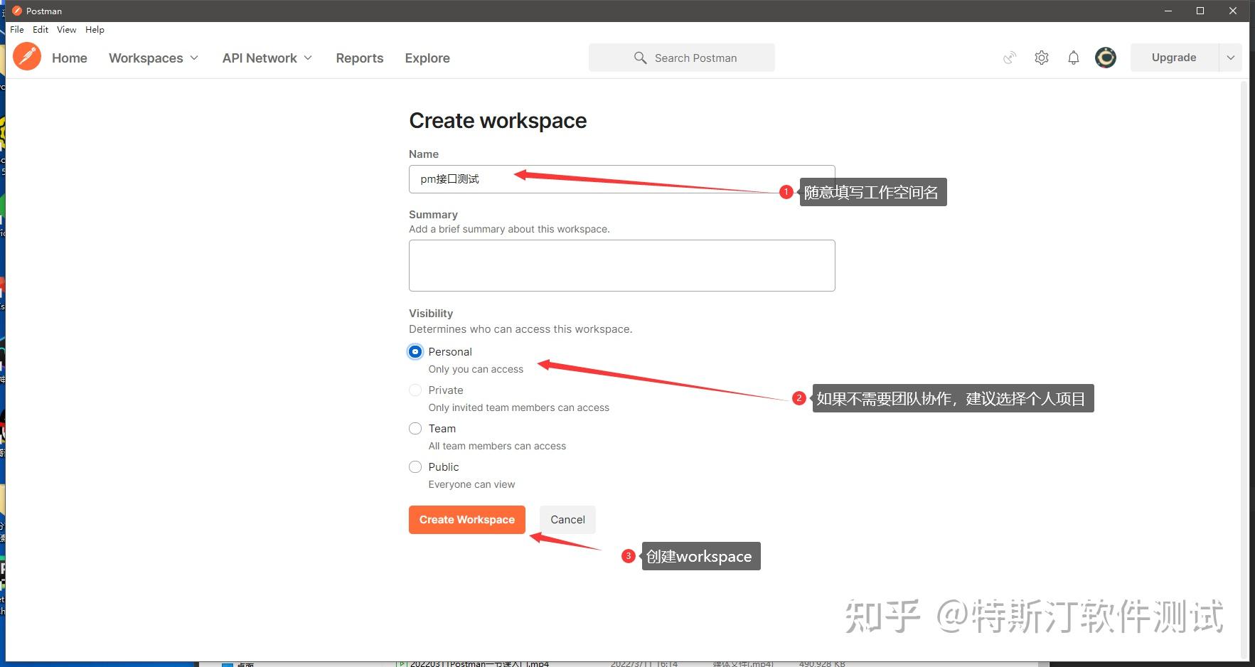Click the user avatar icon
1255x667 pixels.
pyautogui.click(x=1106, y=58)
